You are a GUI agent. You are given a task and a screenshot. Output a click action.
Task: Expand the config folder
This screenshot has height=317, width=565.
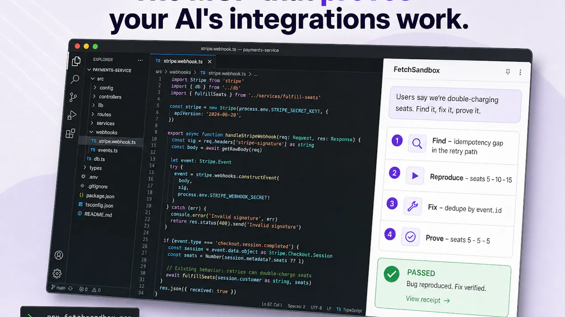pyautogui.click(x=103, y=87)
